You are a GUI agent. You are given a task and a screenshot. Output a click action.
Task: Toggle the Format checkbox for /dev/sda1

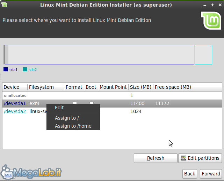coord(74,103)
